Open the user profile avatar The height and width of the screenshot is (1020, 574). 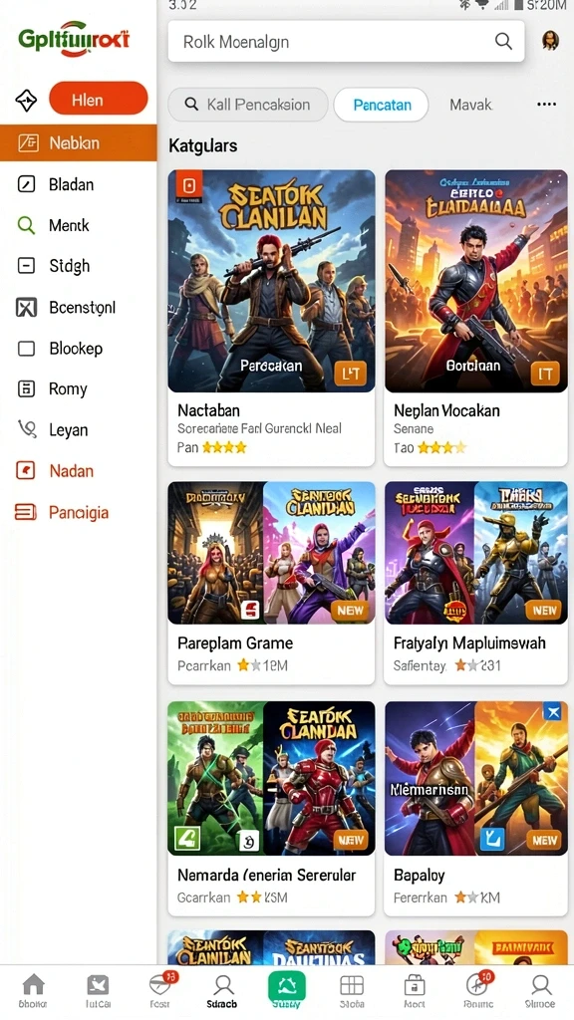(550, 41)
